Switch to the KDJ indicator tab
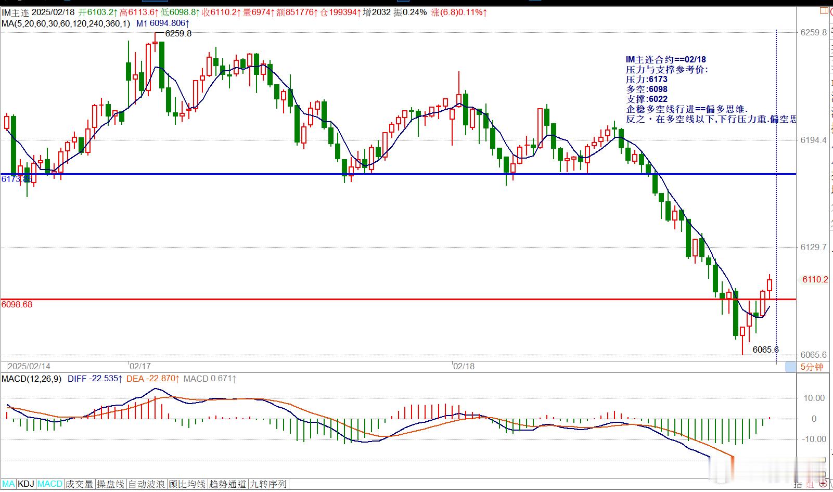 [x=26, y=484]
